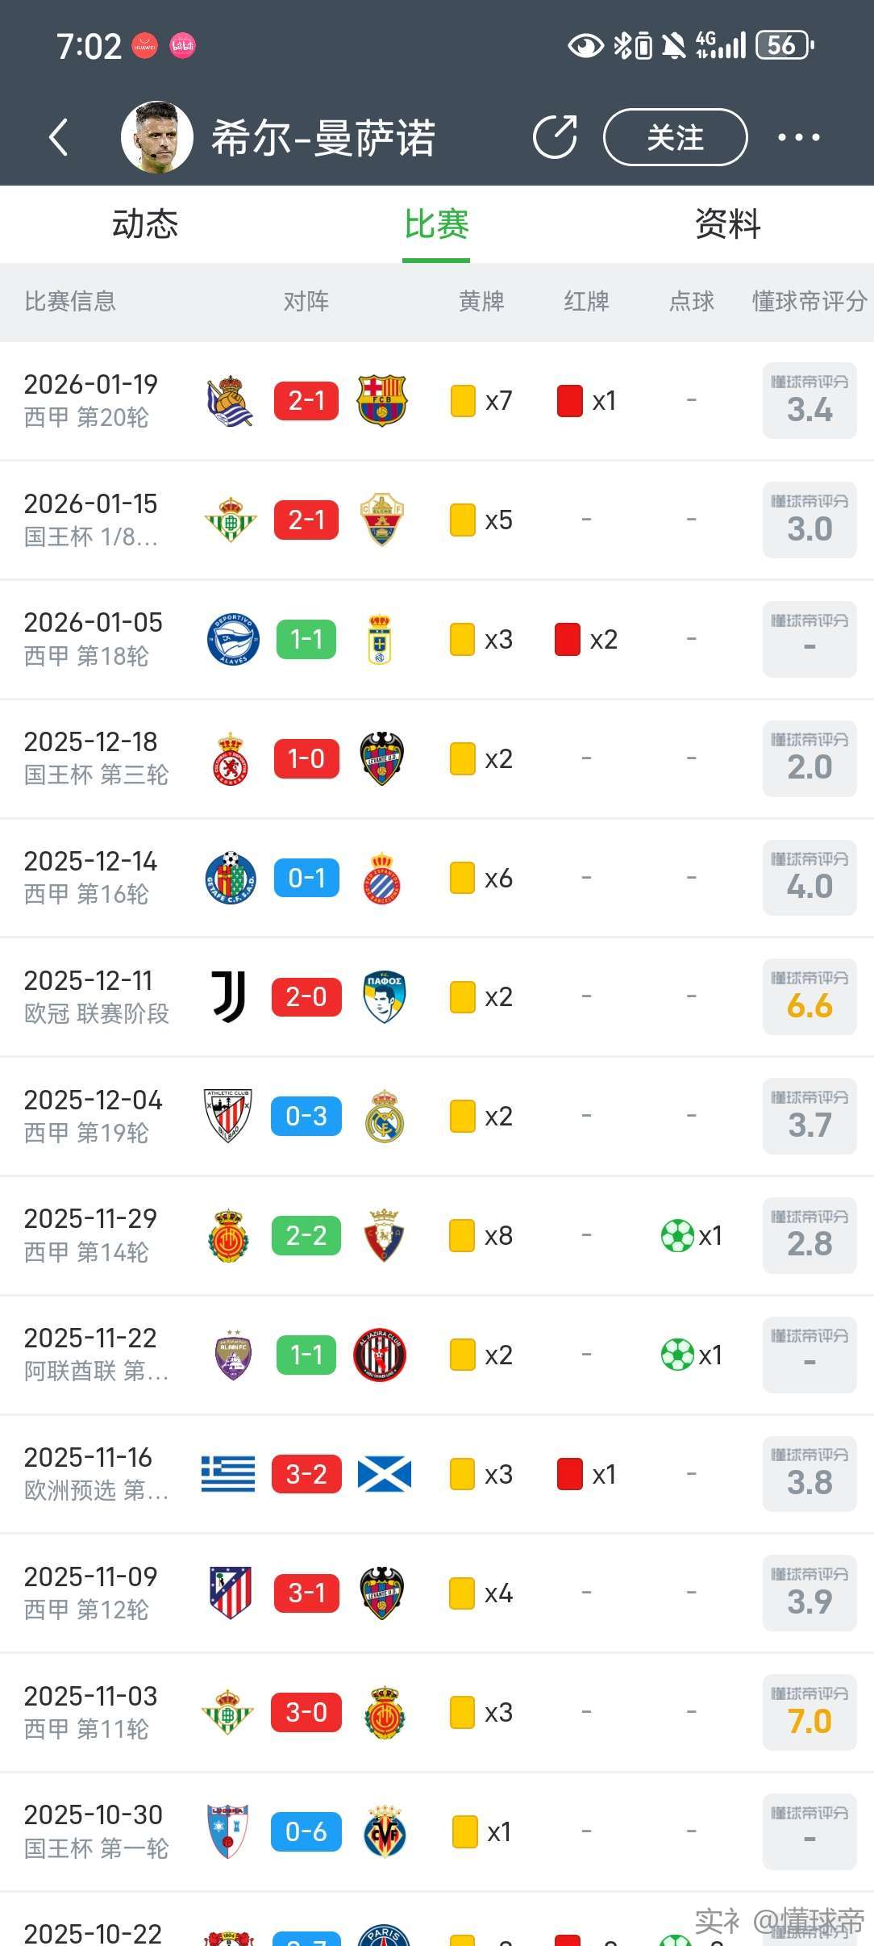Screen dimensions: 874x1946
Task: Tap the FC Barcelona crest
Action: tap(382, 400)
